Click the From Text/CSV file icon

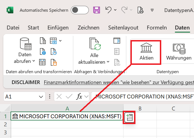43,41
